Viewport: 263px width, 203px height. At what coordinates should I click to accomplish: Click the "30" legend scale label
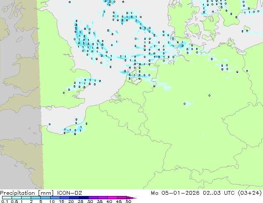(x=90, y=201)
